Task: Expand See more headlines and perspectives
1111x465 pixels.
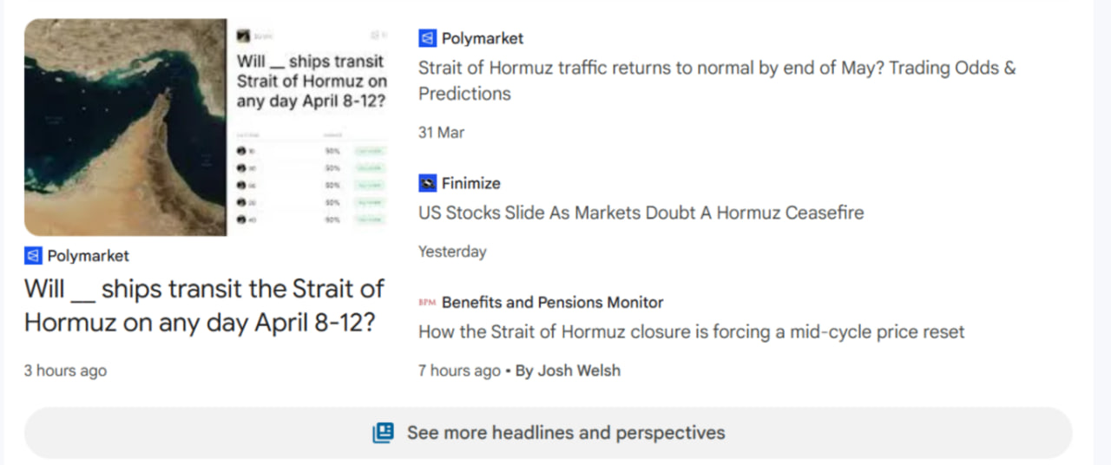Action: pyautogui.click(x=565, y=432)
